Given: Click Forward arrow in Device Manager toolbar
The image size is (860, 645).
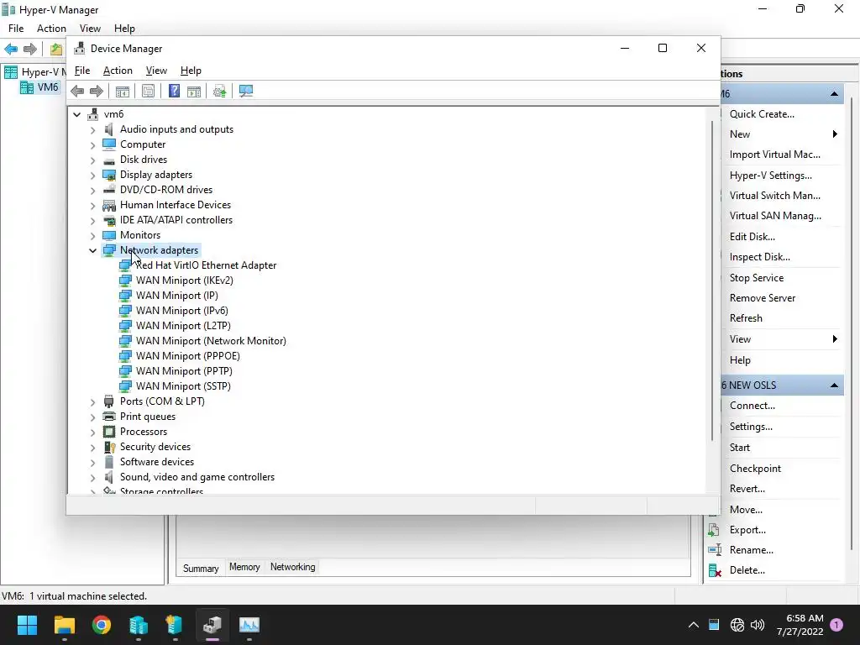Looking at the screenshot, I should pyautogui.click(x=96, y=91).
